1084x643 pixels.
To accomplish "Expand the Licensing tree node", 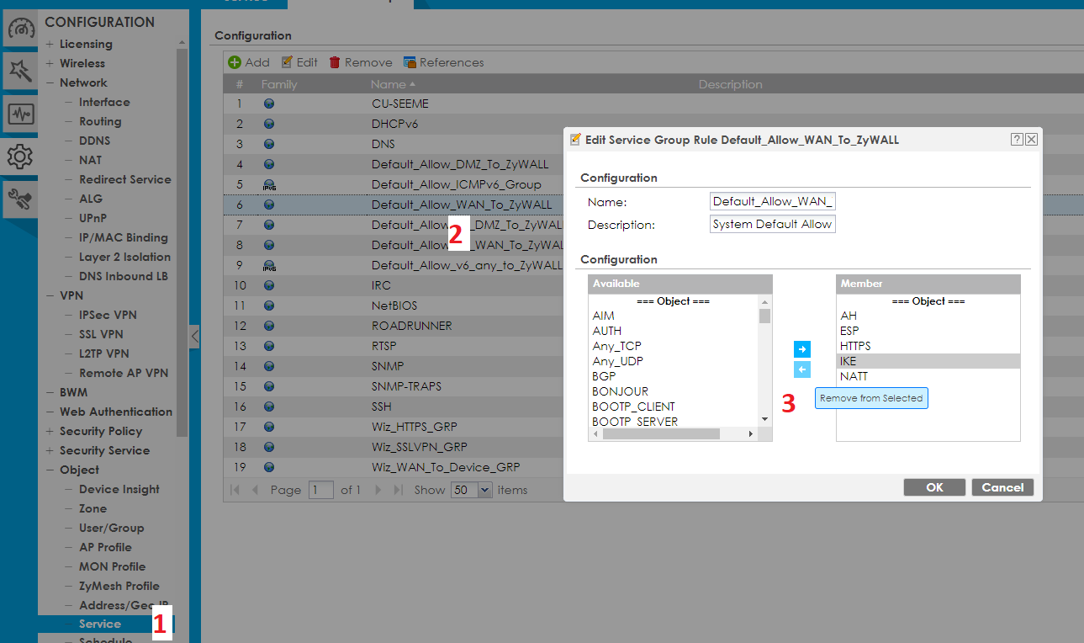I will tap(50, 44).
